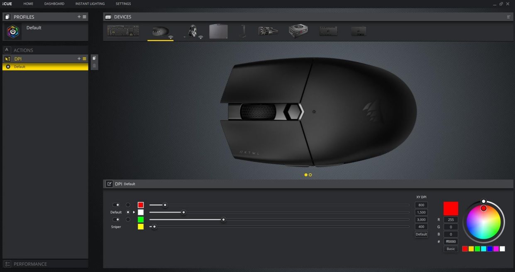The height and width of the screenshot is (272, 515).
Task: Click the 1,500 XY DPI value field
Action: click(421, 212)
